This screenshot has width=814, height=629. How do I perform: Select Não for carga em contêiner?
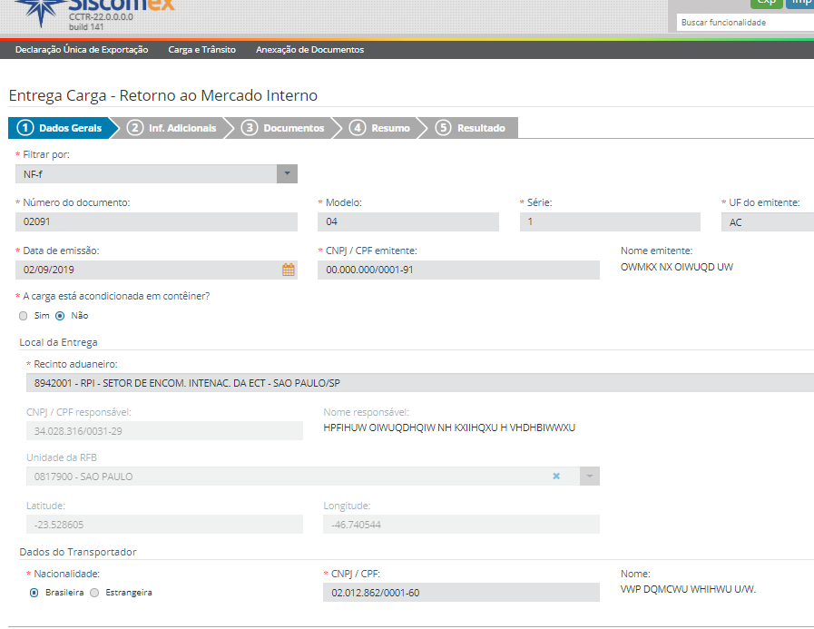point(61,316)
